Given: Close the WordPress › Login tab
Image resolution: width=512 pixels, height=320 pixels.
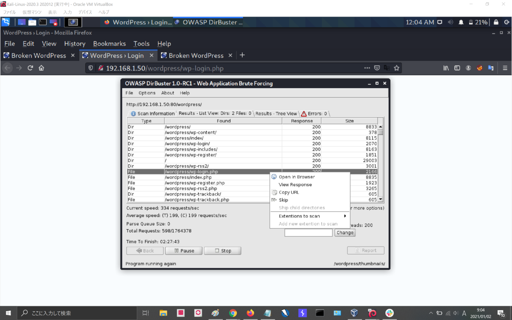Looking at the screenshot, I should coord(151,55).
